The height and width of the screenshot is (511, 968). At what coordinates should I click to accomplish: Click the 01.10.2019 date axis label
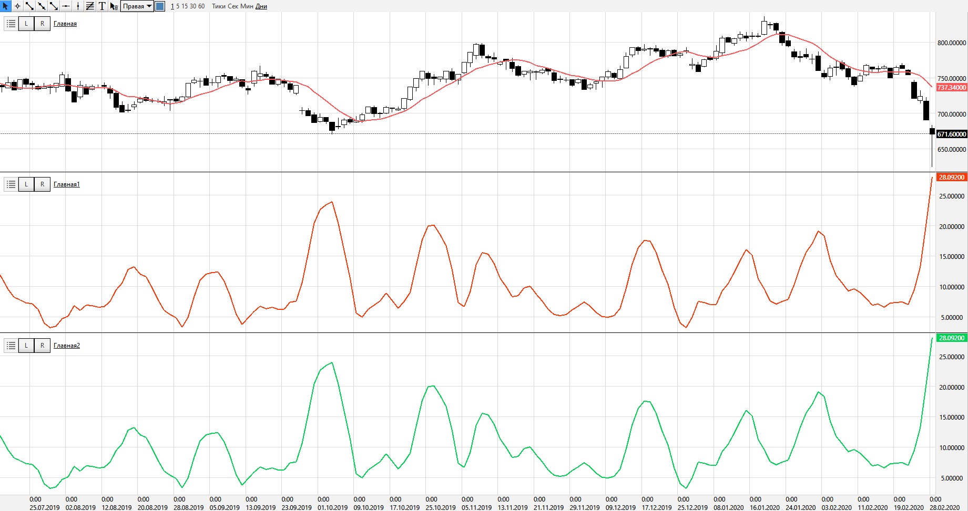pos(333,507)
